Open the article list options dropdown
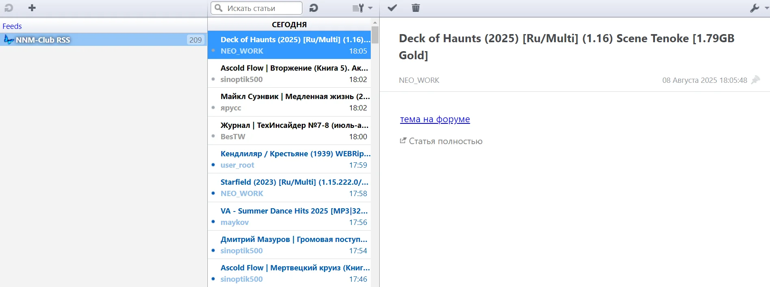Image resolution: width=770 pixels, height=287 pixels. pyautogui.click(x=362, y=8)
